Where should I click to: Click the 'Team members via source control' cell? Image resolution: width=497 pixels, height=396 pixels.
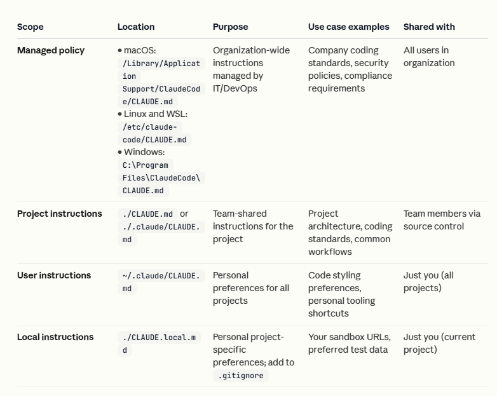pyautogui.click(x=442, y=220)
